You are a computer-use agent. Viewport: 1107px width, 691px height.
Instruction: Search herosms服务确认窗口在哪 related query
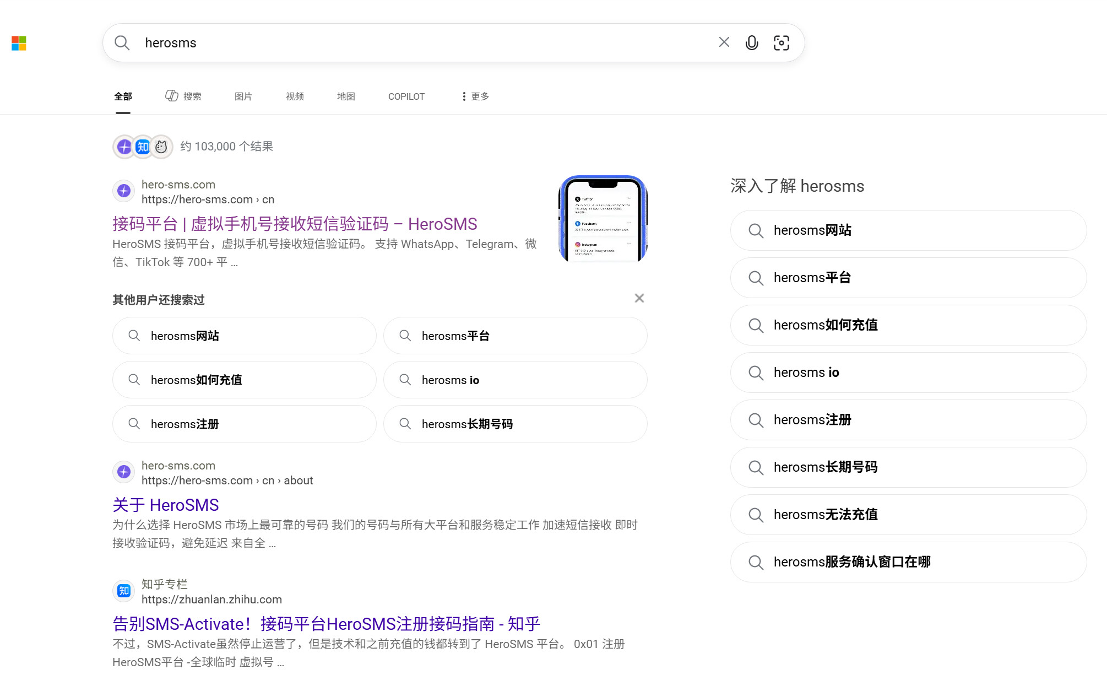pos(909,562)
